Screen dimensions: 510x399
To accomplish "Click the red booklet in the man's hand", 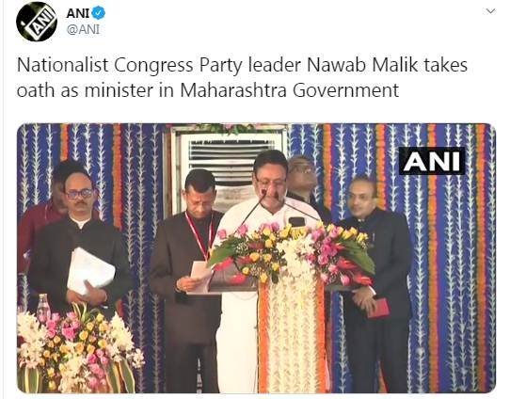I will point(379,308).
